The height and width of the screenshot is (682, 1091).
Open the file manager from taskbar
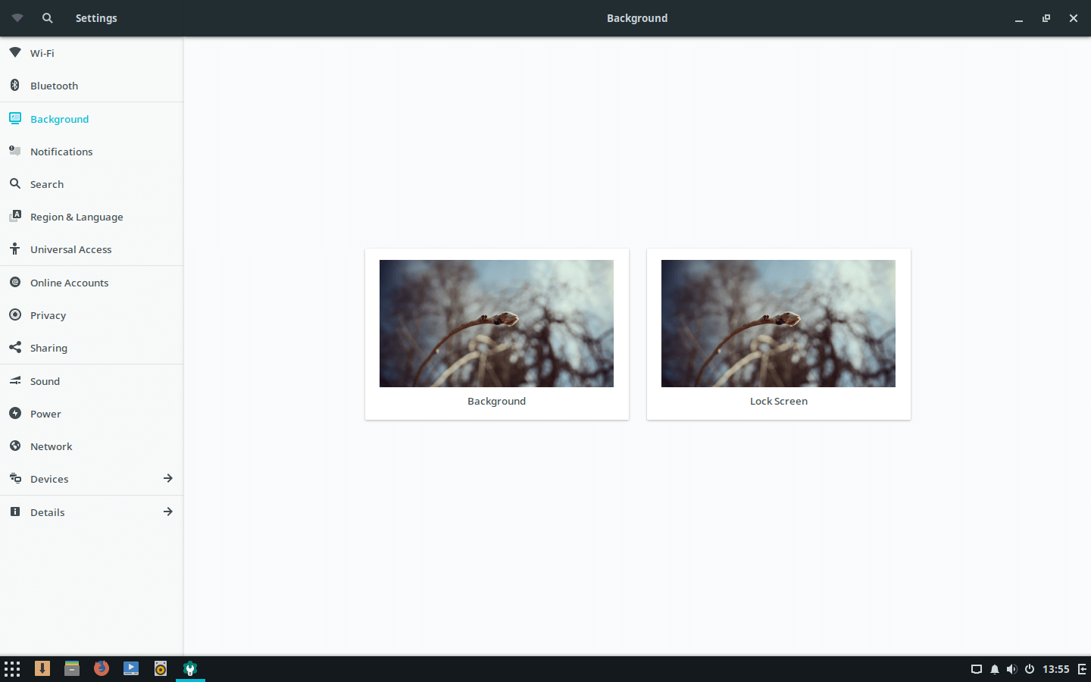[x=72, y=668]
